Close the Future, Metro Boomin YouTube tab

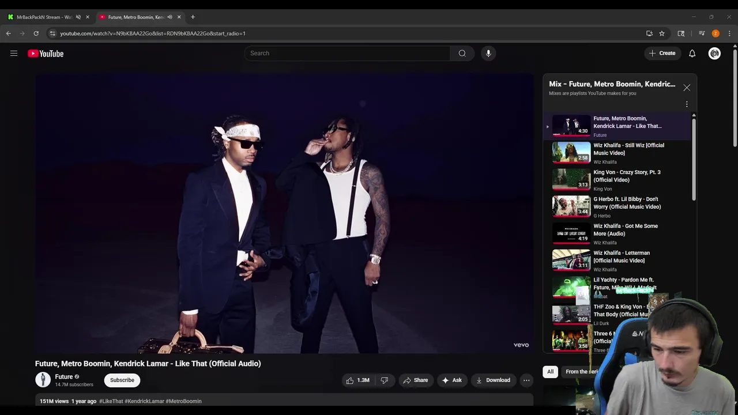pyautogui.click(x=179, y=17)
